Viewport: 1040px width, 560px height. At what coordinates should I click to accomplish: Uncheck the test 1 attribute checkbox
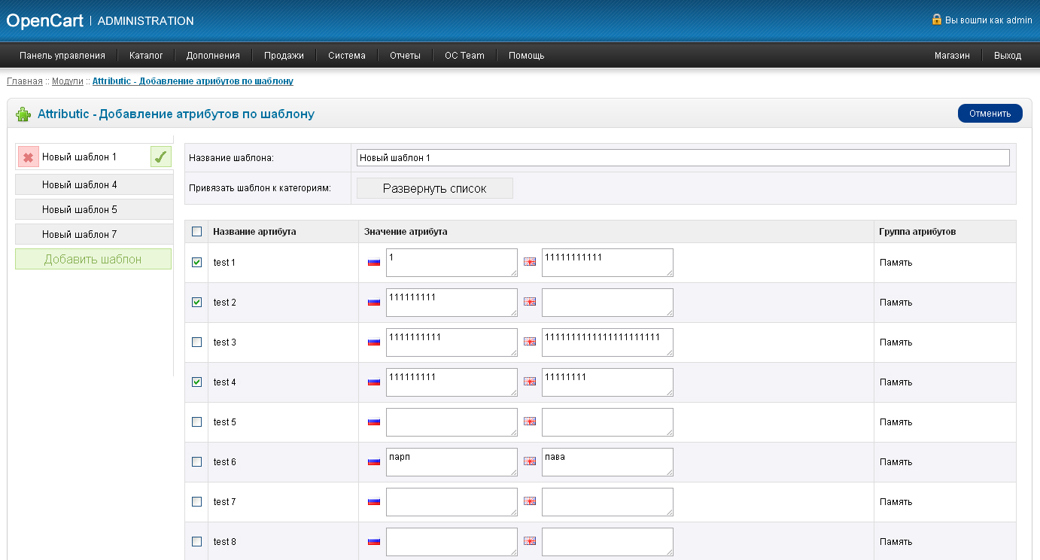click(197, 263)
